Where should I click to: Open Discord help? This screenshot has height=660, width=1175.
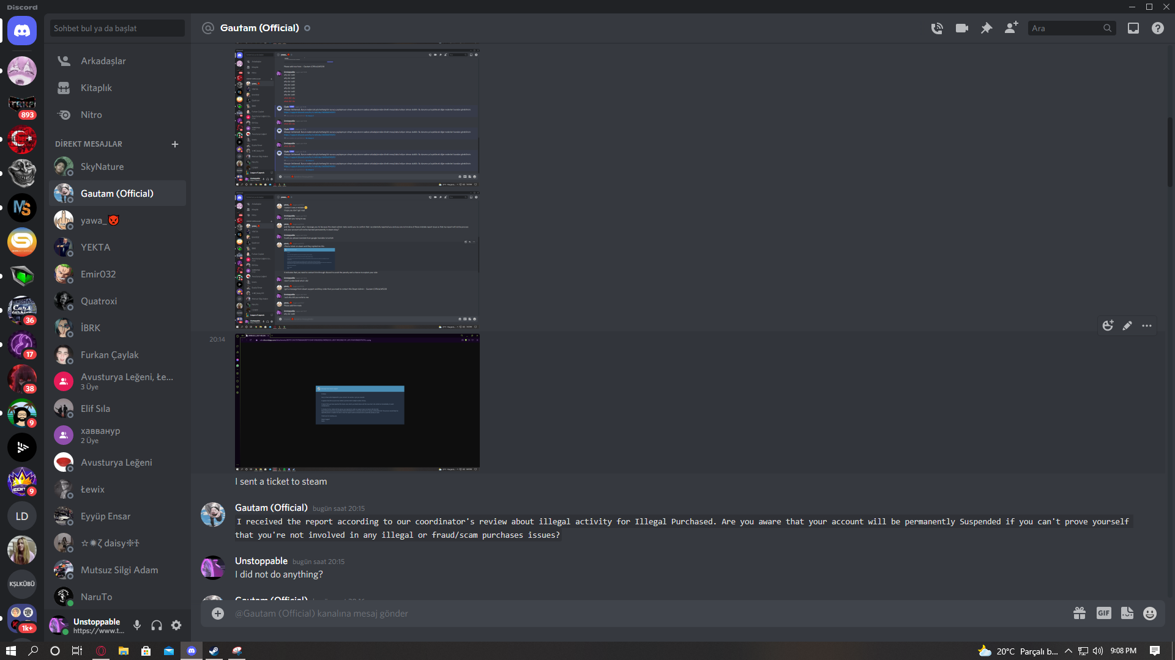pos(1158,28)
